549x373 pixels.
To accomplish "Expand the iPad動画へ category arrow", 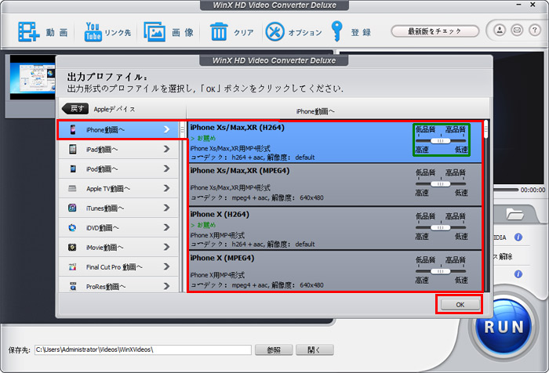I will [x=166, y=149].
